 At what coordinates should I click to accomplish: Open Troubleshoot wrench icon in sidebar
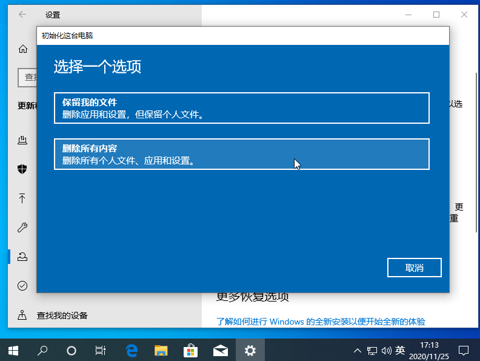coord(23,228)
